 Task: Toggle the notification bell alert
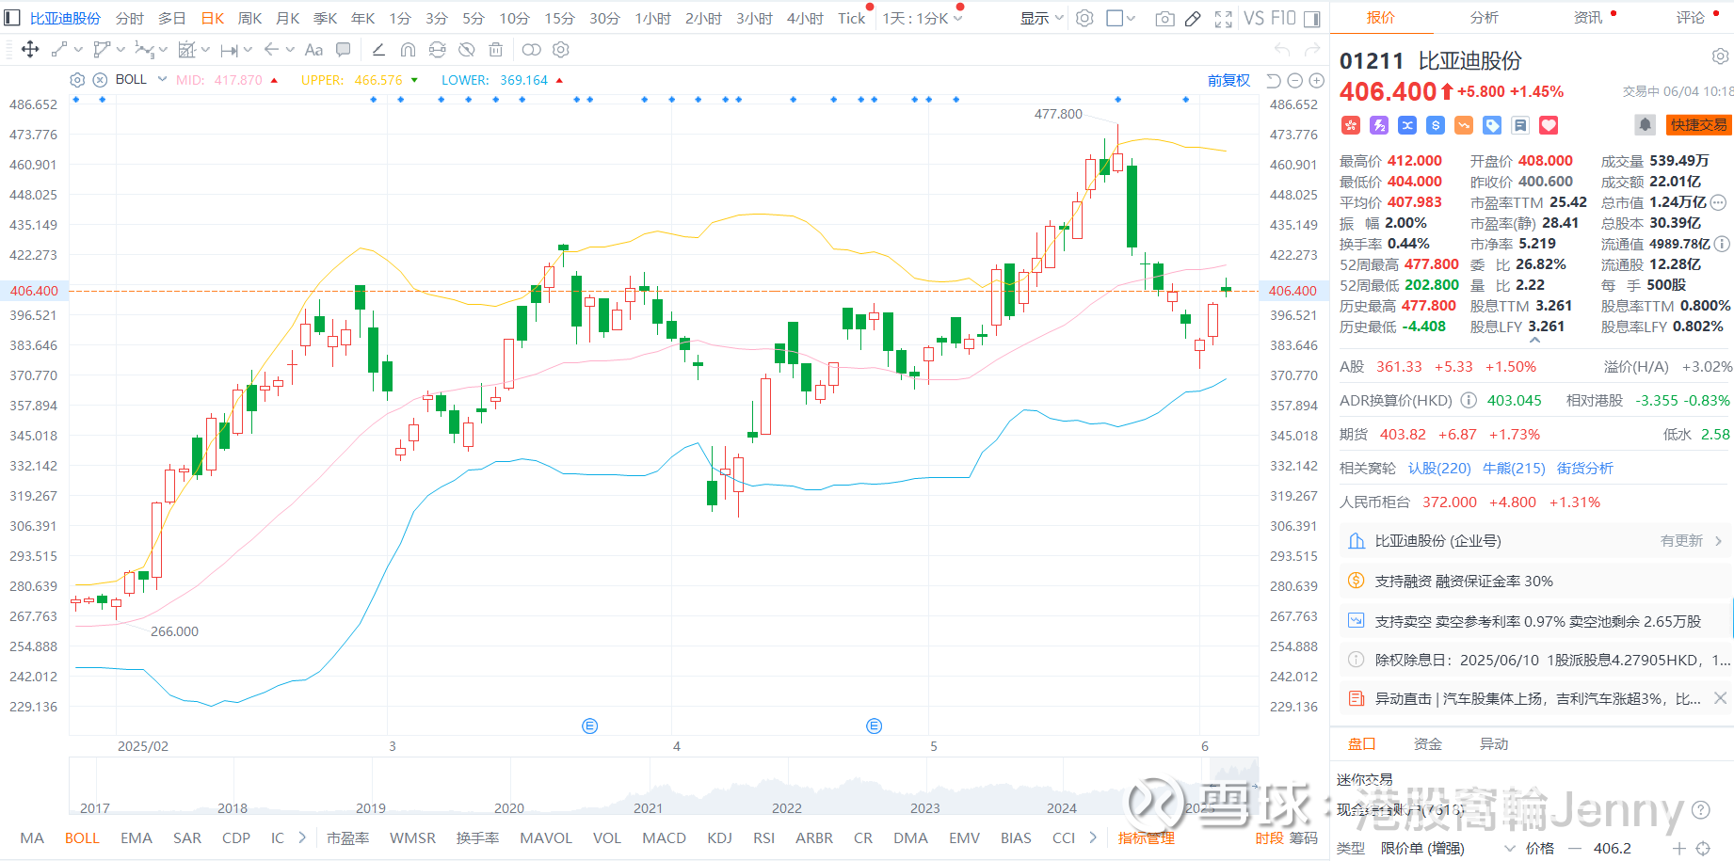(1645, 125)
